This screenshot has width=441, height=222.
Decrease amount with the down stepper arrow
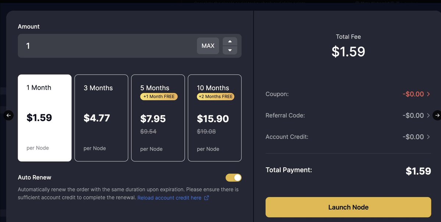(230, 50)
